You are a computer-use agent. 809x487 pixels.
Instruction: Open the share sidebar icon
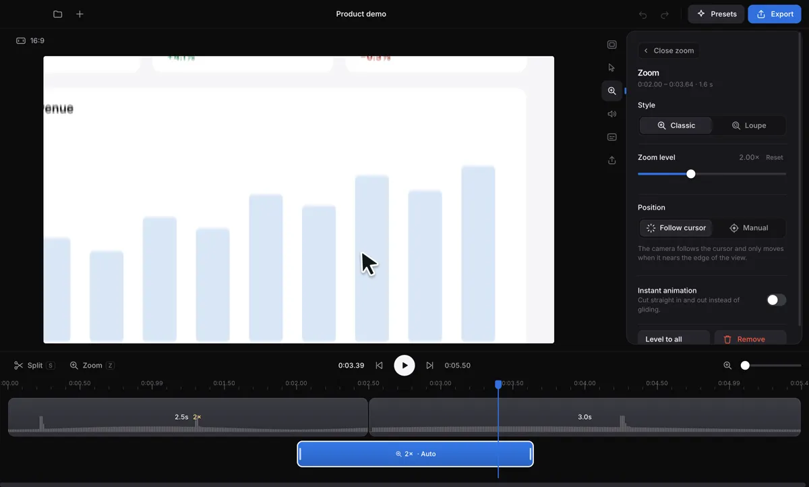click(x=611, y=161)
